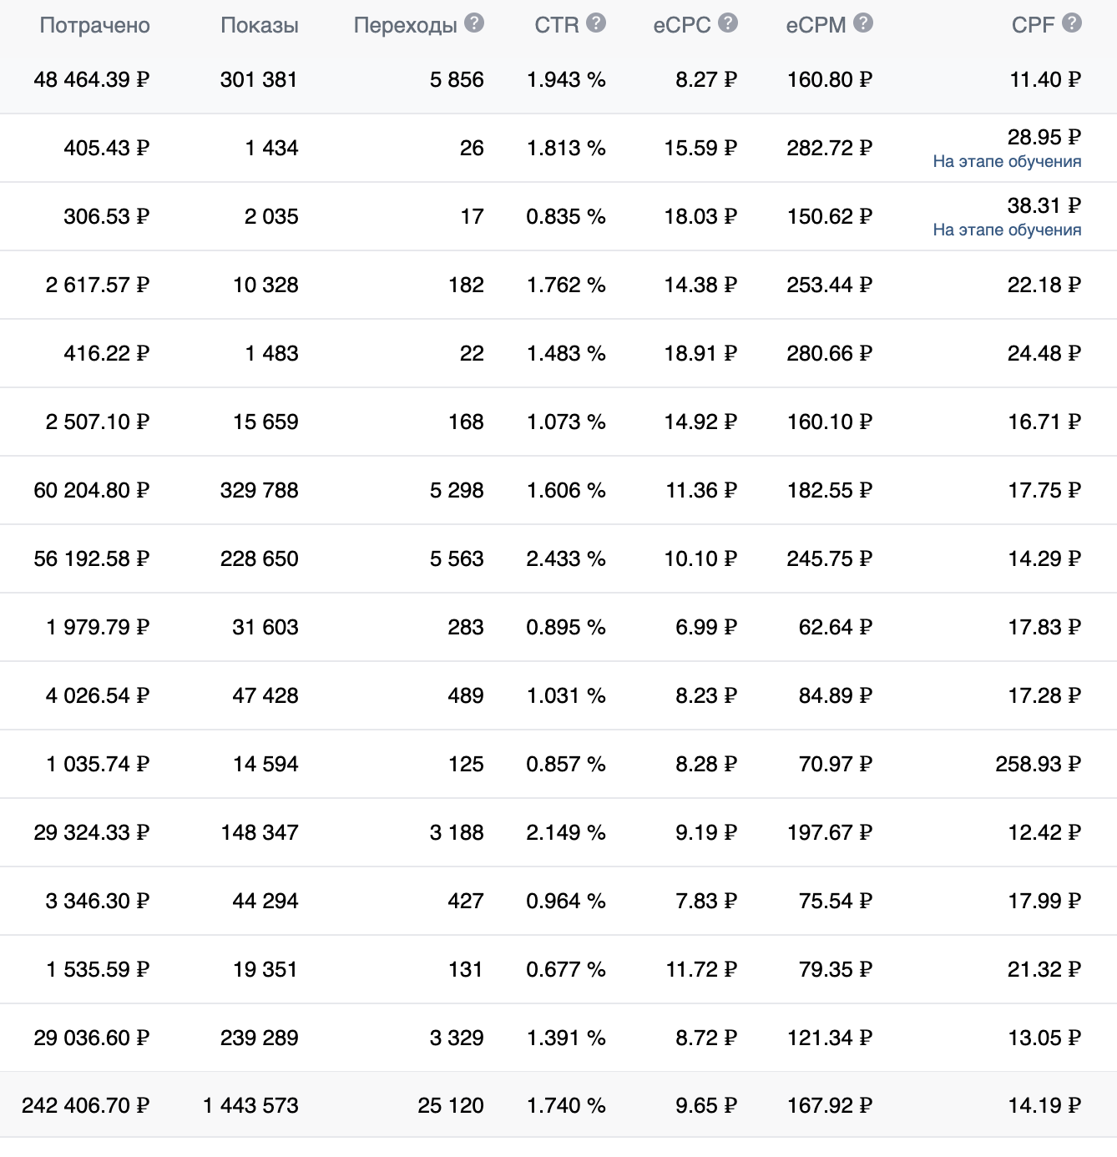1117x1157 pixels.
Task: Sort by Показы column header
Action: [x=260, y=25]
